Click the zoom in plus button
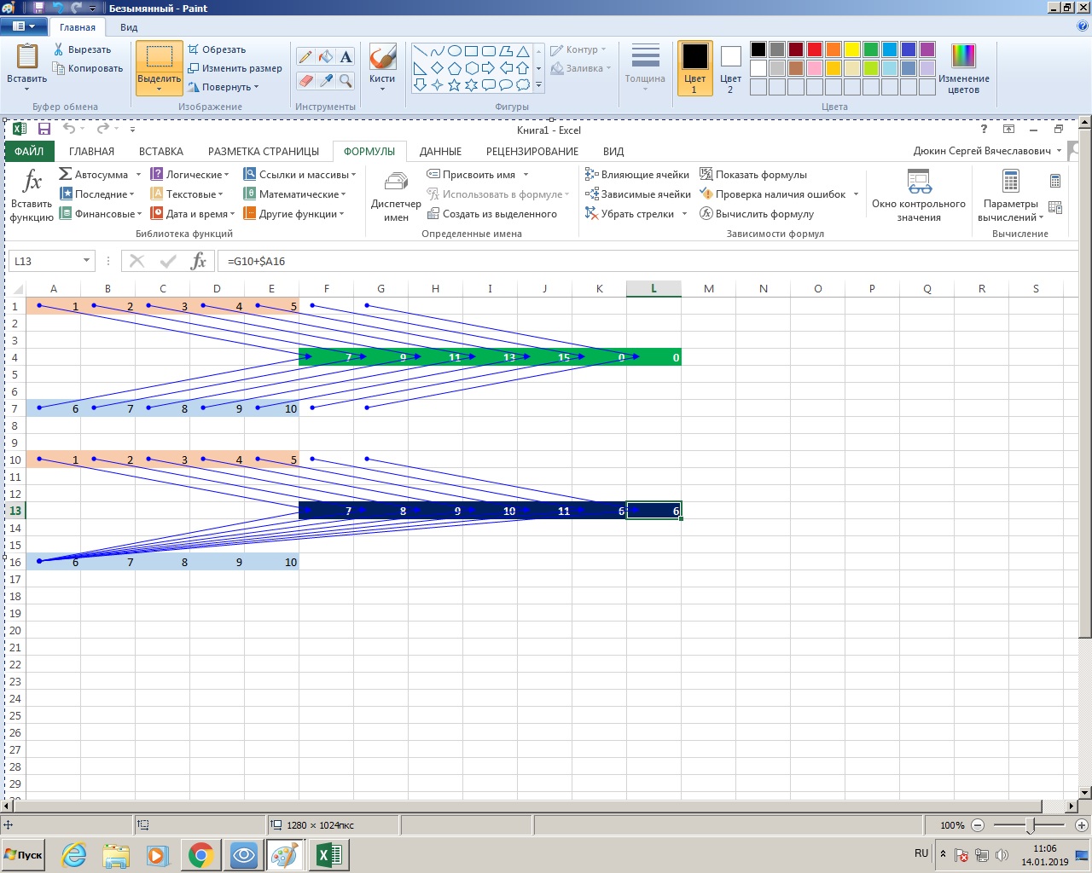1092x873 pixels. (x=1082, y=825)
